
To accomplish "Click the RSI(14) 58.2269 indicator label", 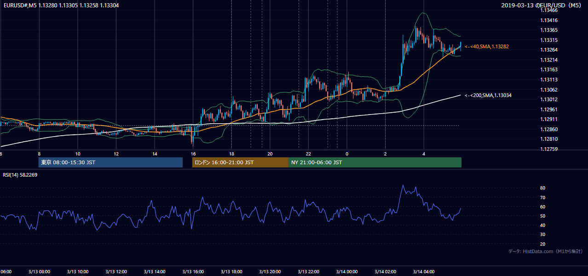I will pos(20,175).
